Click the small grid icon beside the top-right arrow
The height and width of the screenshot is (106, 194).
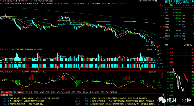[x=153, y=1]
